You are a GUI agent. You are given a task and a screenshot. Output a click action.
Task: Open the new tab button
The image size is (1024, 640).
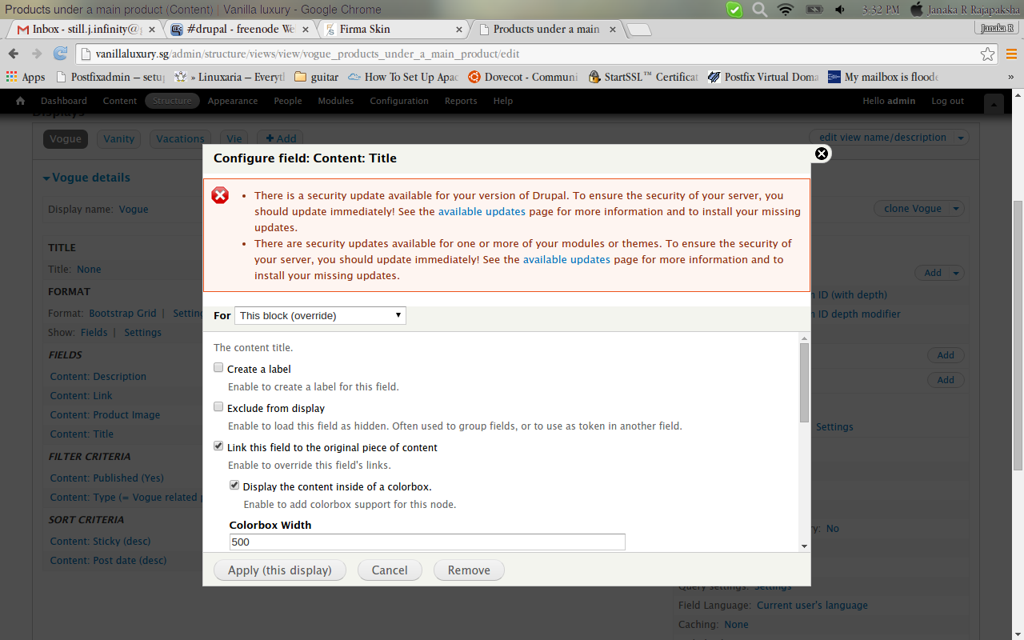click(x=638, y=30)
